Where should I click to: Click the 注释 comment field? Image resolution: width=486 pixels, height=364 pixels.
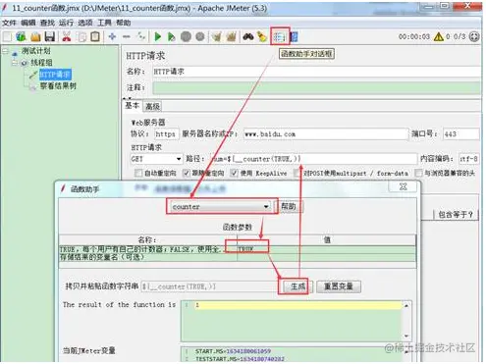tap(316, 87)
